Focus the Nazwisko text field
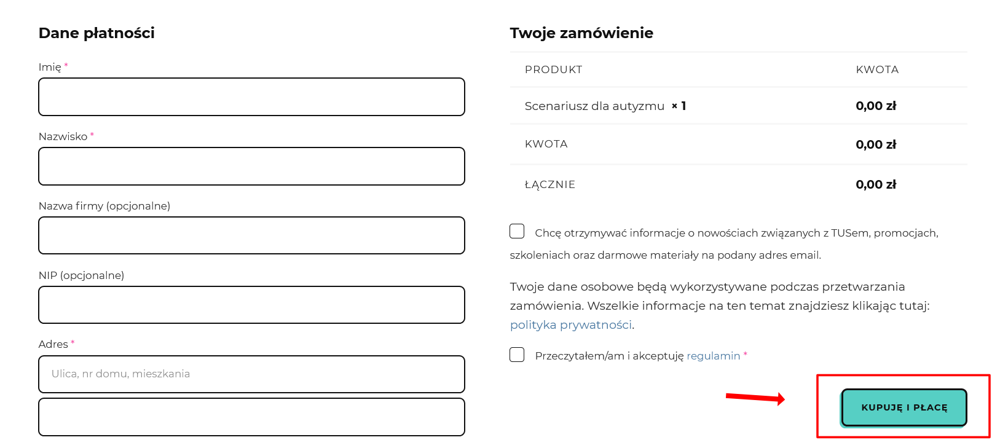This screenshot has height=448, width=1000. tap(251, 166)
